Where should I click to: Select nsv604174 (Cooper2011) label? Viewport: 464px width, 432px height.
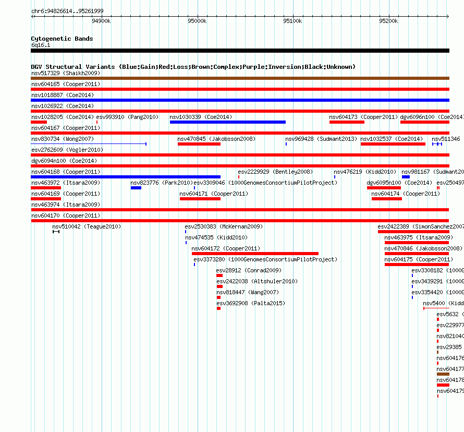pos(406,194)
